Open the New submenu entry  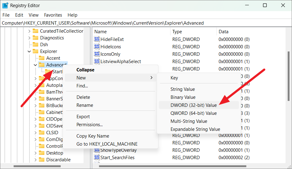pos(111,78)
